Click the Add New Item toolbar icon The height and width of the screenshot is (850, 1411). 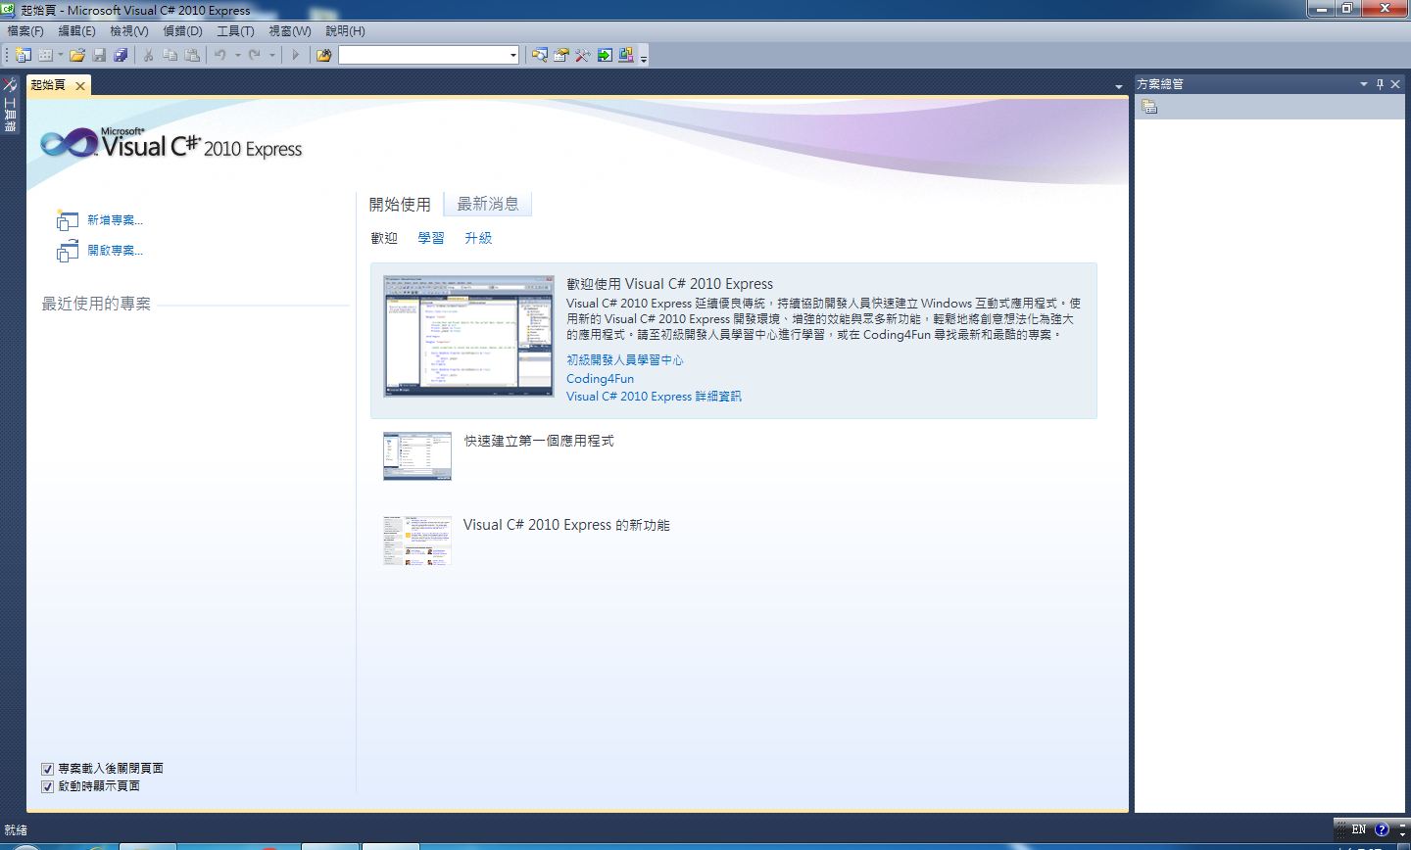45,55
